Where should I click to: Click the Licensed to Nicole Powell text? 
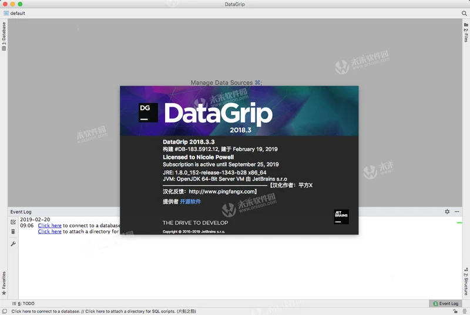198,157
